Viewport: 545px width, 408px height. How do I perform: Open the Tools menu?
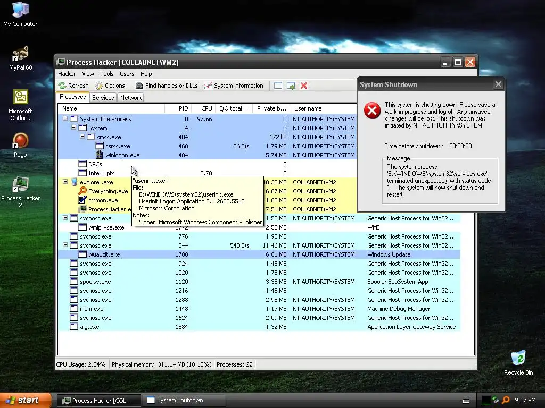tap(106, 73)
